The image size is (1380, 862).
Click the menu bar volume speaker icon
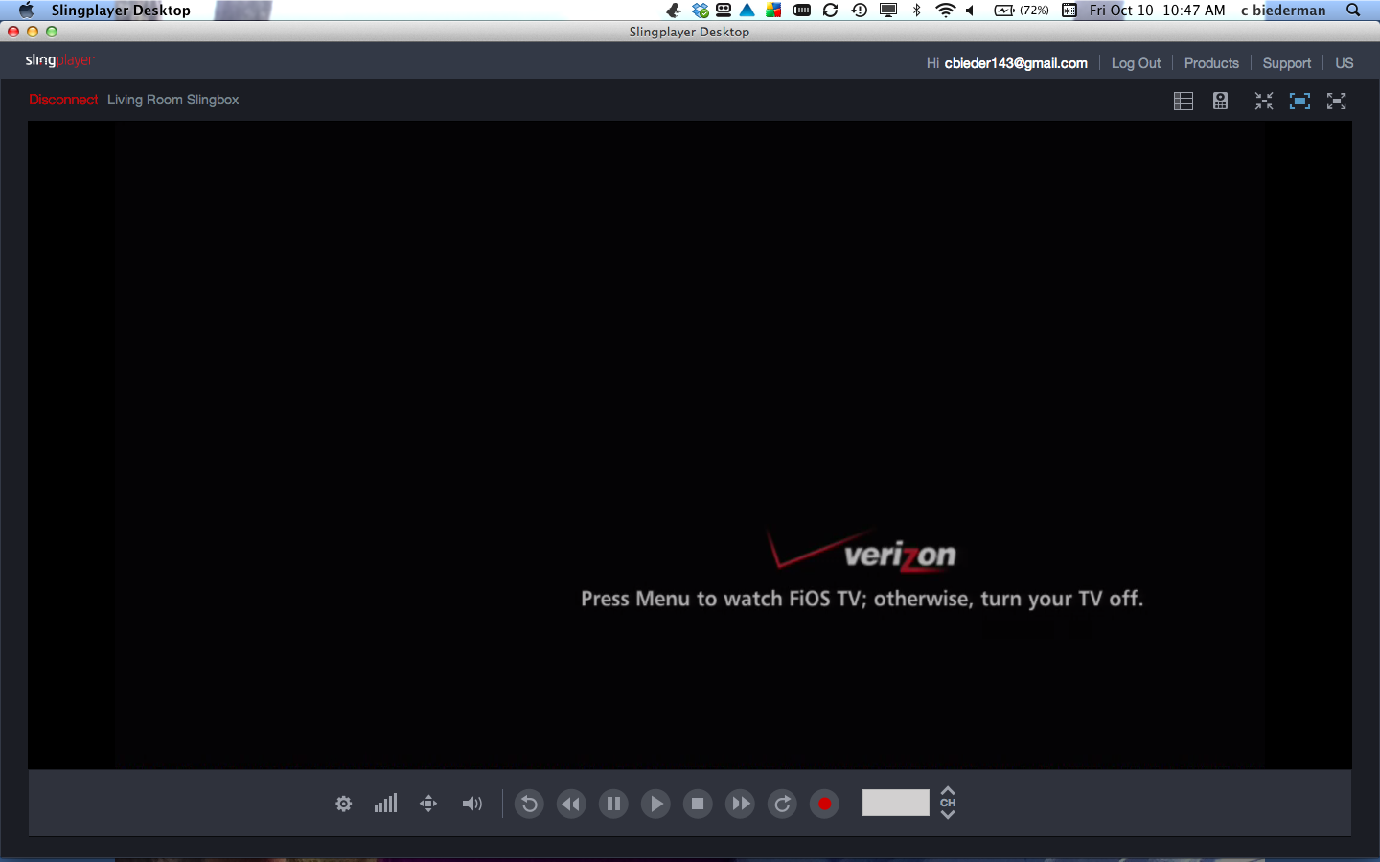click(971, 10)
